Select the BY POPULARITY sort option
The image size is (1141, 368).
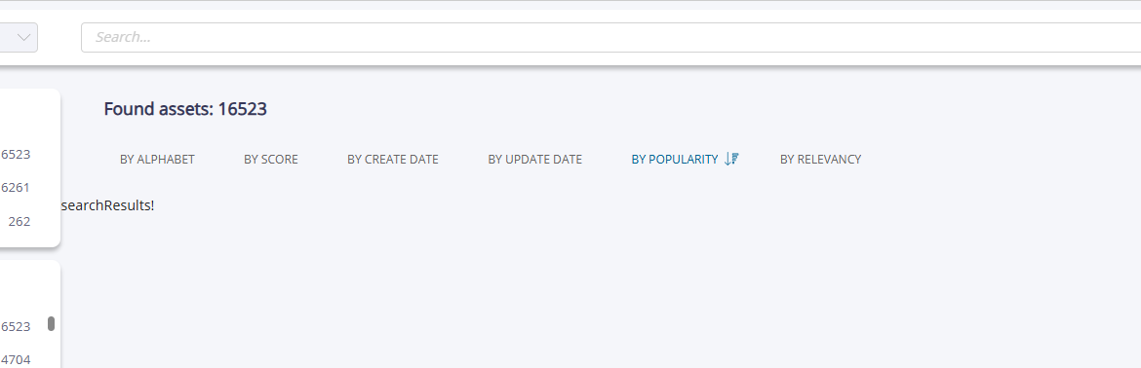tap(675, 159)
